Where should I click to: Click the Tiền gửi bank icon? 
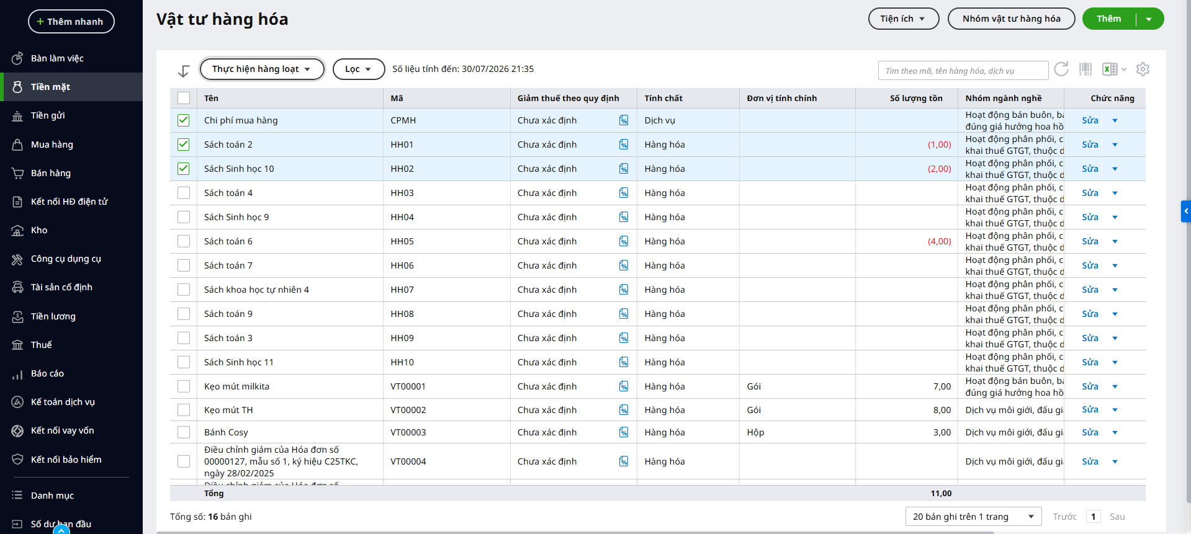(17, 116)
